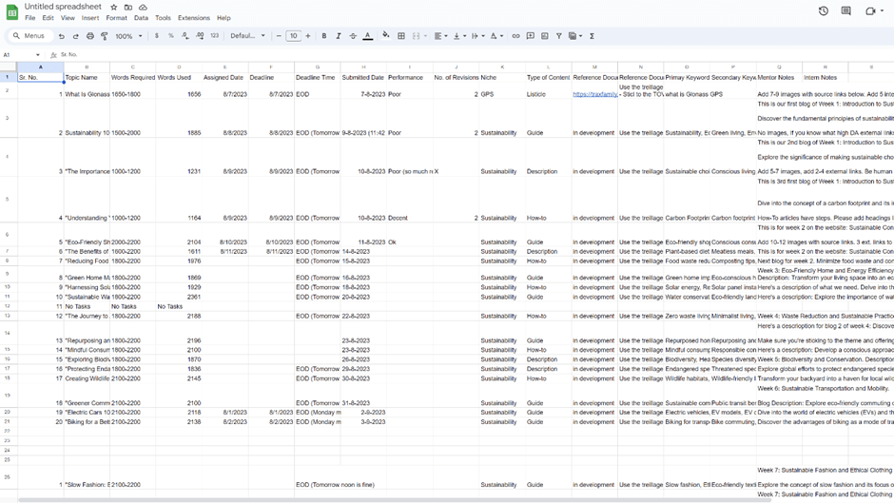Select the 'Mentor Notes' header cell
Image resolution: width=894 pixels, height=503 pixels.
click(779, 77)
